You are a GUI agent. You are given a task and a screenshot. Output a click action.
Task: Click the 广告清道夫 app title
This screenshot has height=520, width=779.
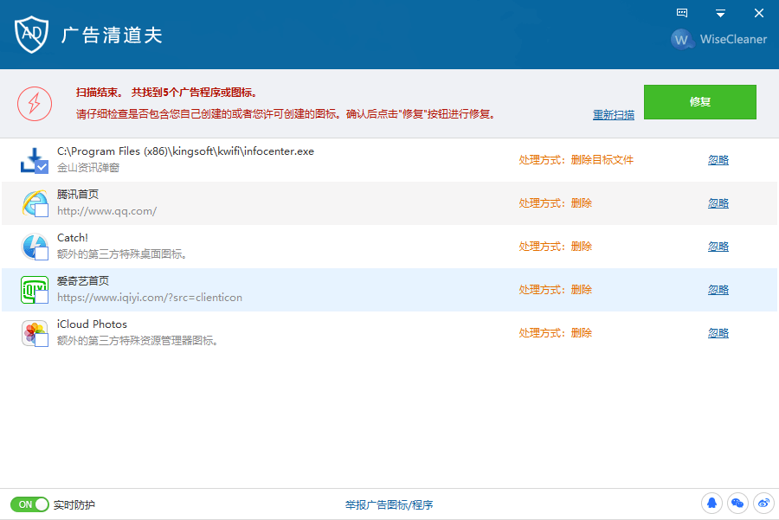(112, 35)
